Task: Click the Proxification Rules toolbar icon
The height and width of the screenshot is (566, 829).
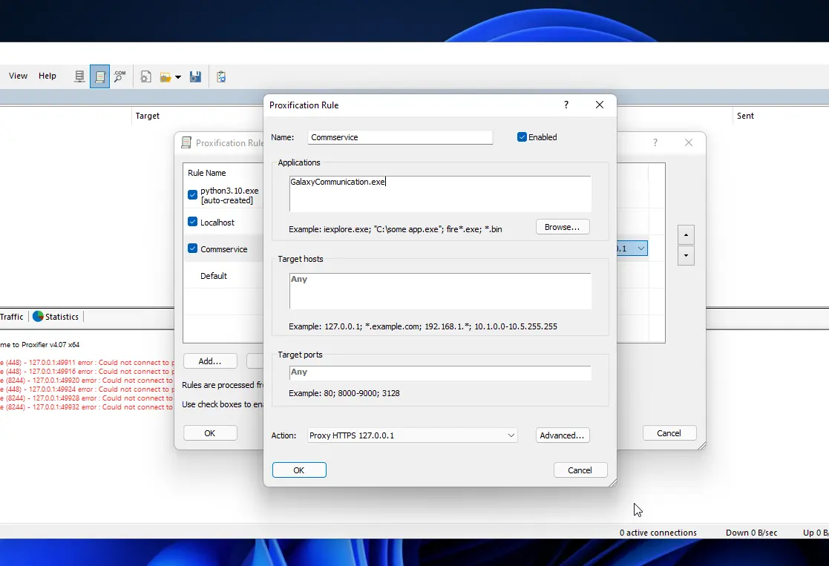Action: click(99, 76)
